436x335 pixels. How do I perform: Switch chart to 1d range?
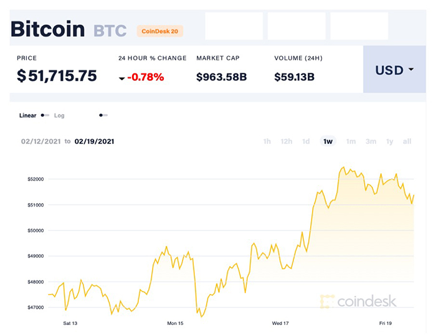pos(306,141)
